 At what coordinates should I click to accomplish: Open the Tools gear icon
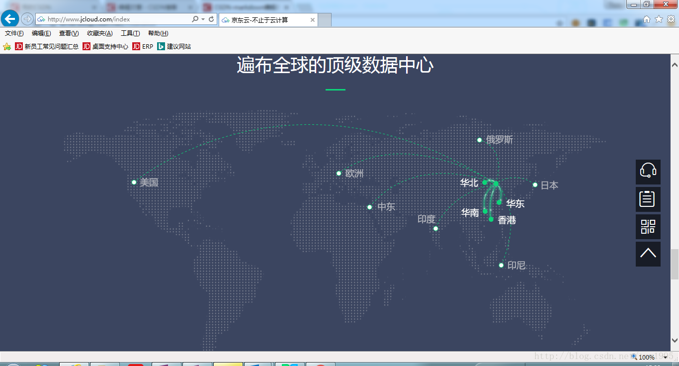click(x=671, y=19)
